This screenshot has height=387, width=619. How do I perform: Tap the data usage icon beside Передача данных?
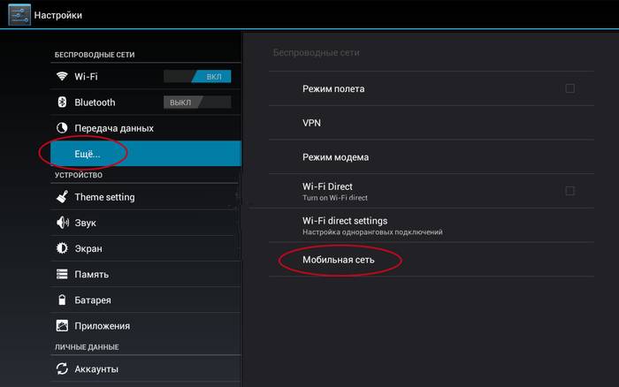62,128
